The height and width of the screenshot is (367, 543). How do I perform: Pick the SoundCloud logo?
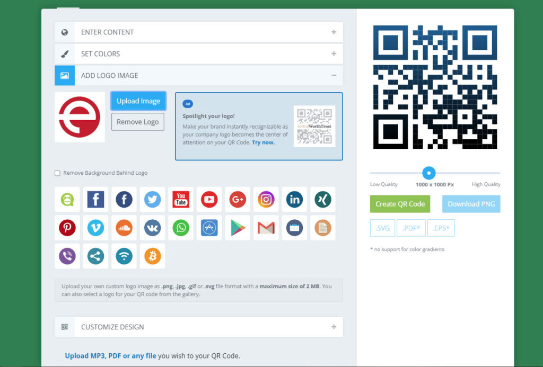pyautogui.click(x=124, y=228)
